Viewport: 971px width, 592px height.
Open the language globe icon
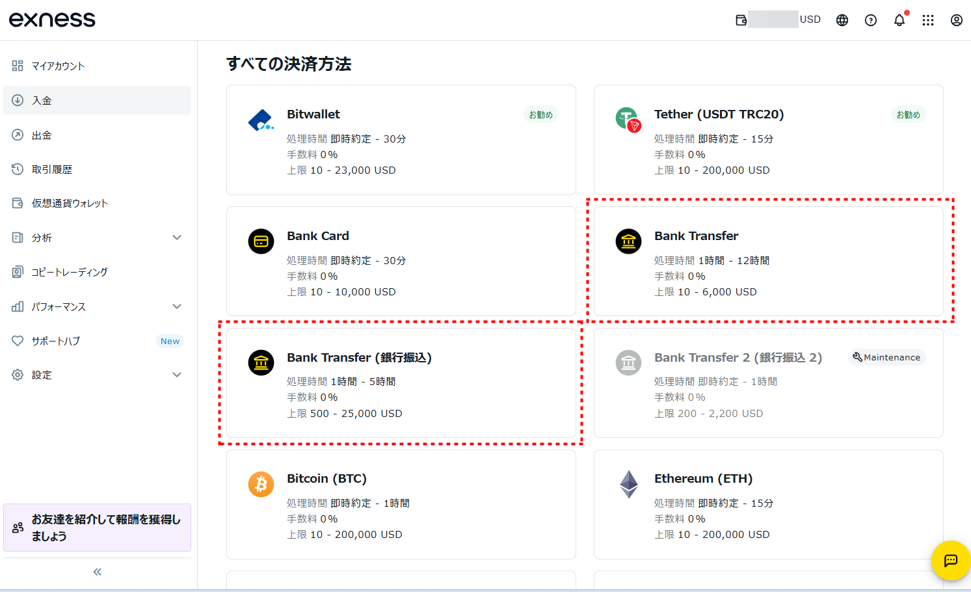(x=842, y=20)
